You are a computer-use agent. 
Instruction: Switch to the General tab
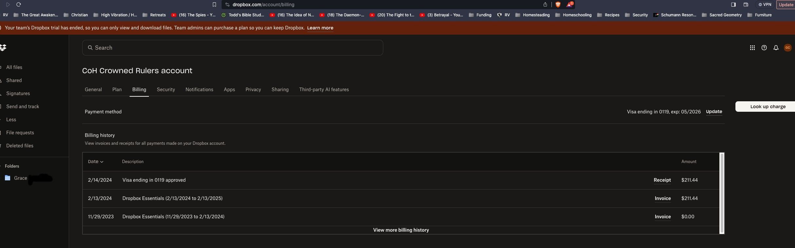click(x=93, y=90)
